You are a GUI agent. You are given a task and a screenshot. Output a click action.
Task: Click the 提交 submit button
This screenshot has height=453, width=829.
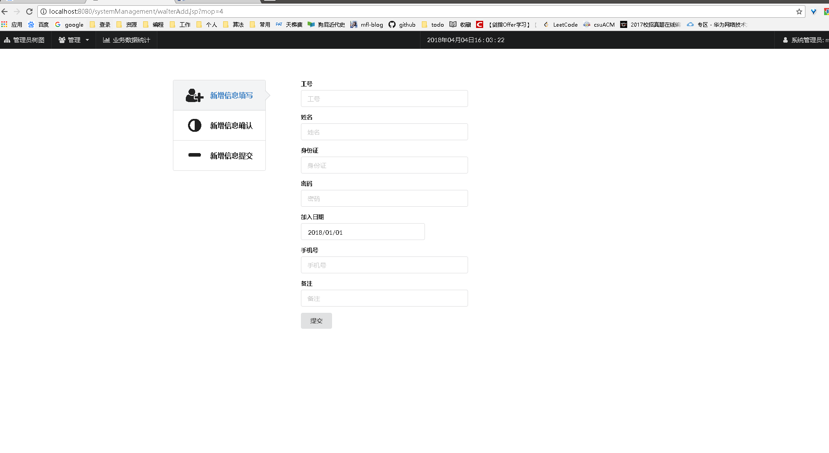316,321
